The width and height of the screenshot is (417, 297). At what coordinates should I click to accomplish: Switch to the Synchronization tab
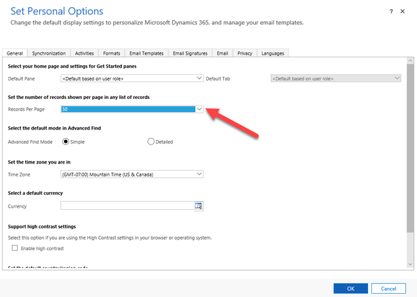pyautogui.click(x=49, y=53)
